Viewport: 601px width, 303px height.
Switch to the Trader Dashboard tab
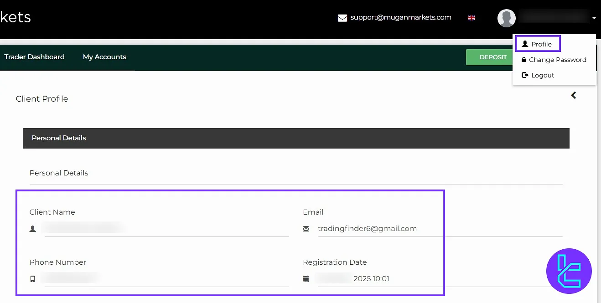(35, 57)
